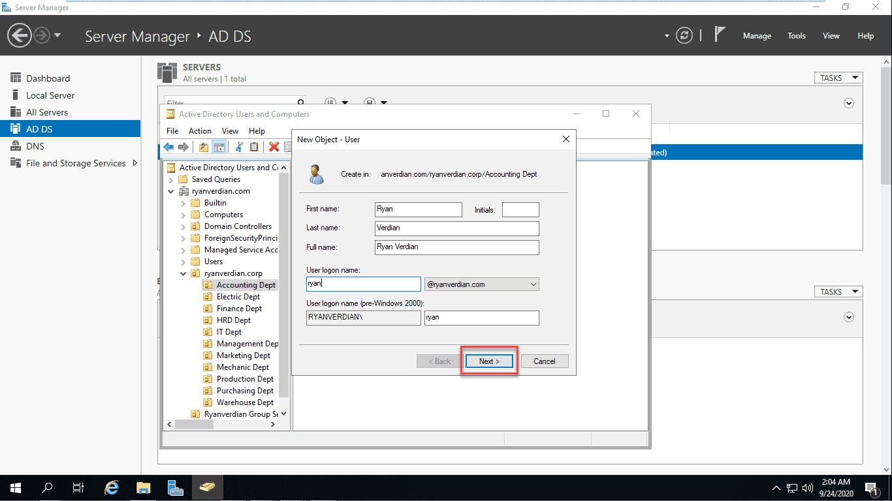Click the Server Manager refresh icon
The image size is (892, 501).
[684, 36]
